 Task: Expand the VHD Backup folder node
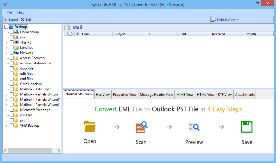click(x=7, y=125)
